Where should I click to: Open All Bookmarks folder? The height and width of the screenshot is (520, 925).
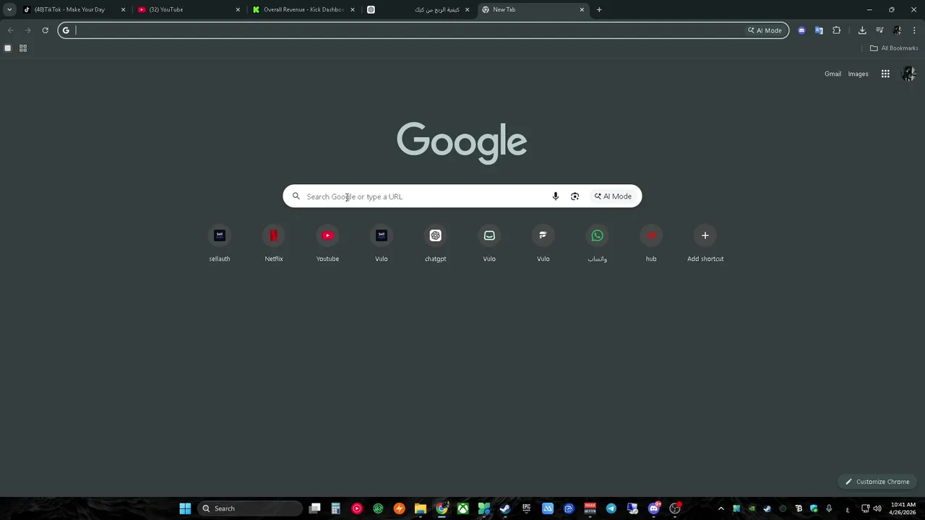click(894, 48)
